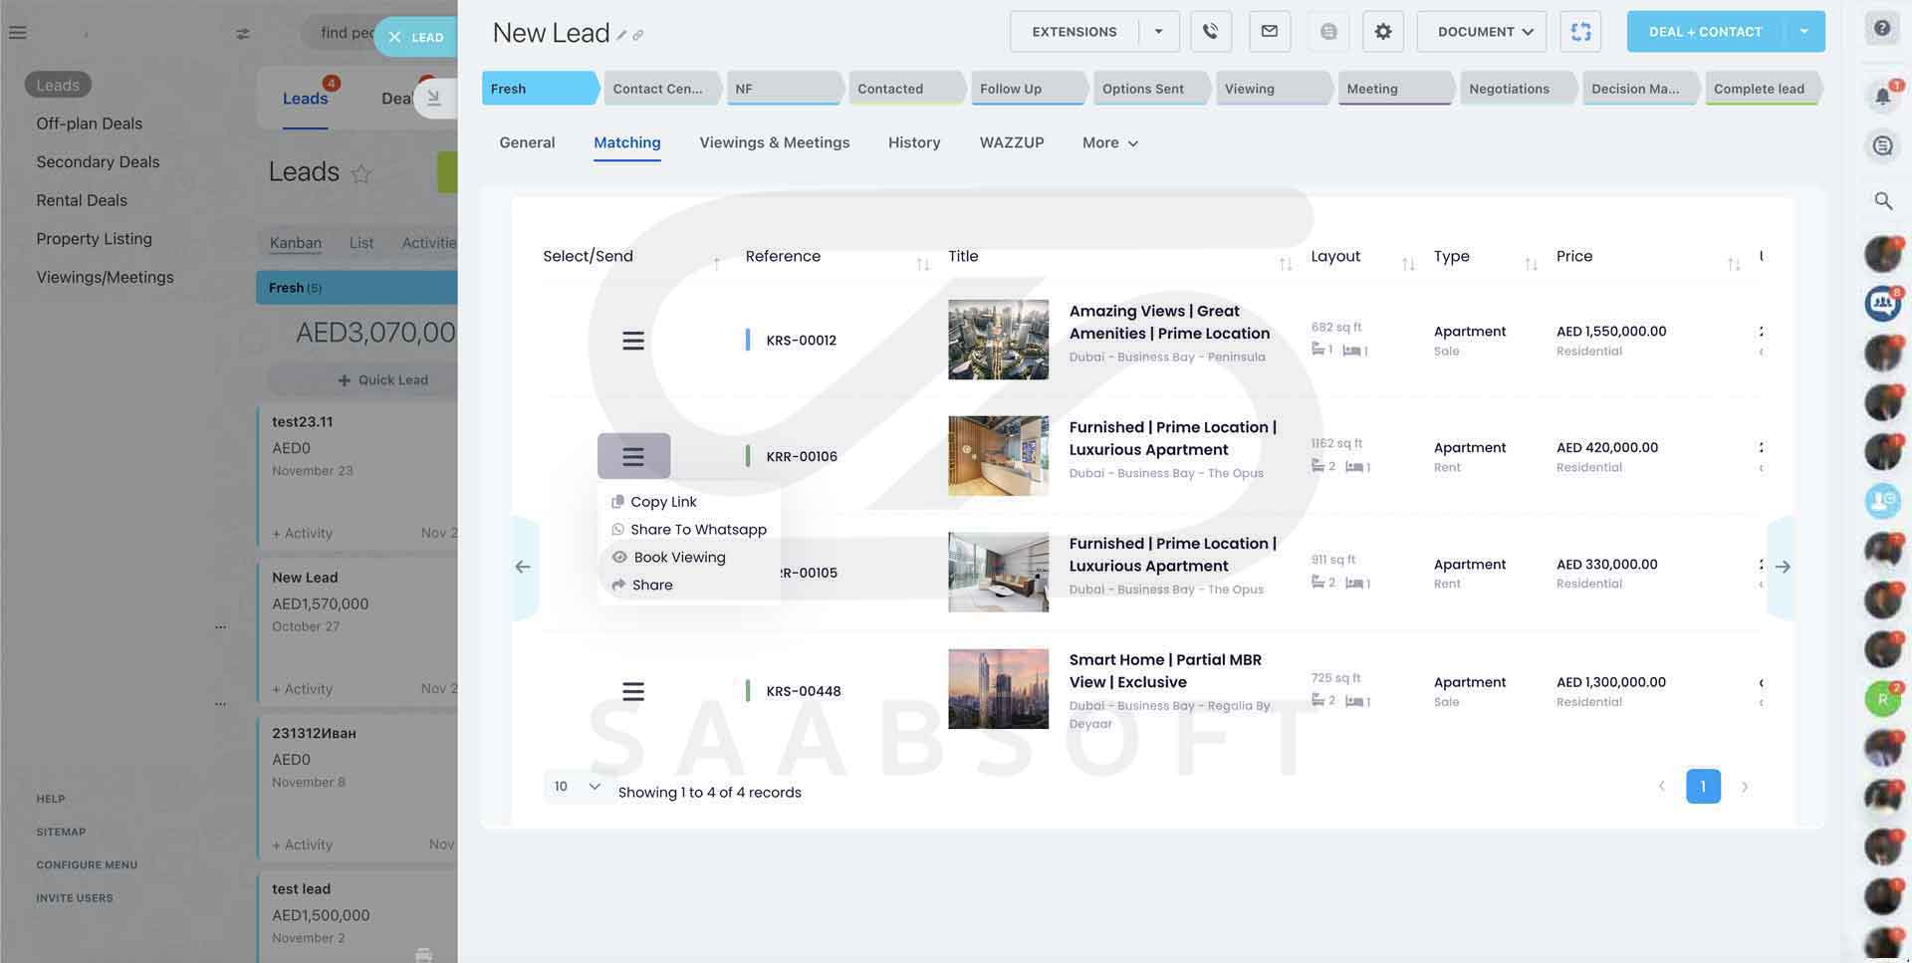Image resolution: width=1912 pixels, height=963 pixels.
Task: Click the phone call icon in header
Action: click(x=1210, y=32)
